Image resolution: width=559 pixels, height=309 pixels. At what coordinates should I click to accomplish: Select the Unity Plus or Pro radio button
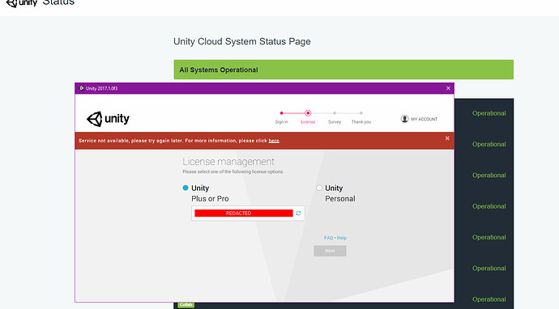(x=186, y=188)
